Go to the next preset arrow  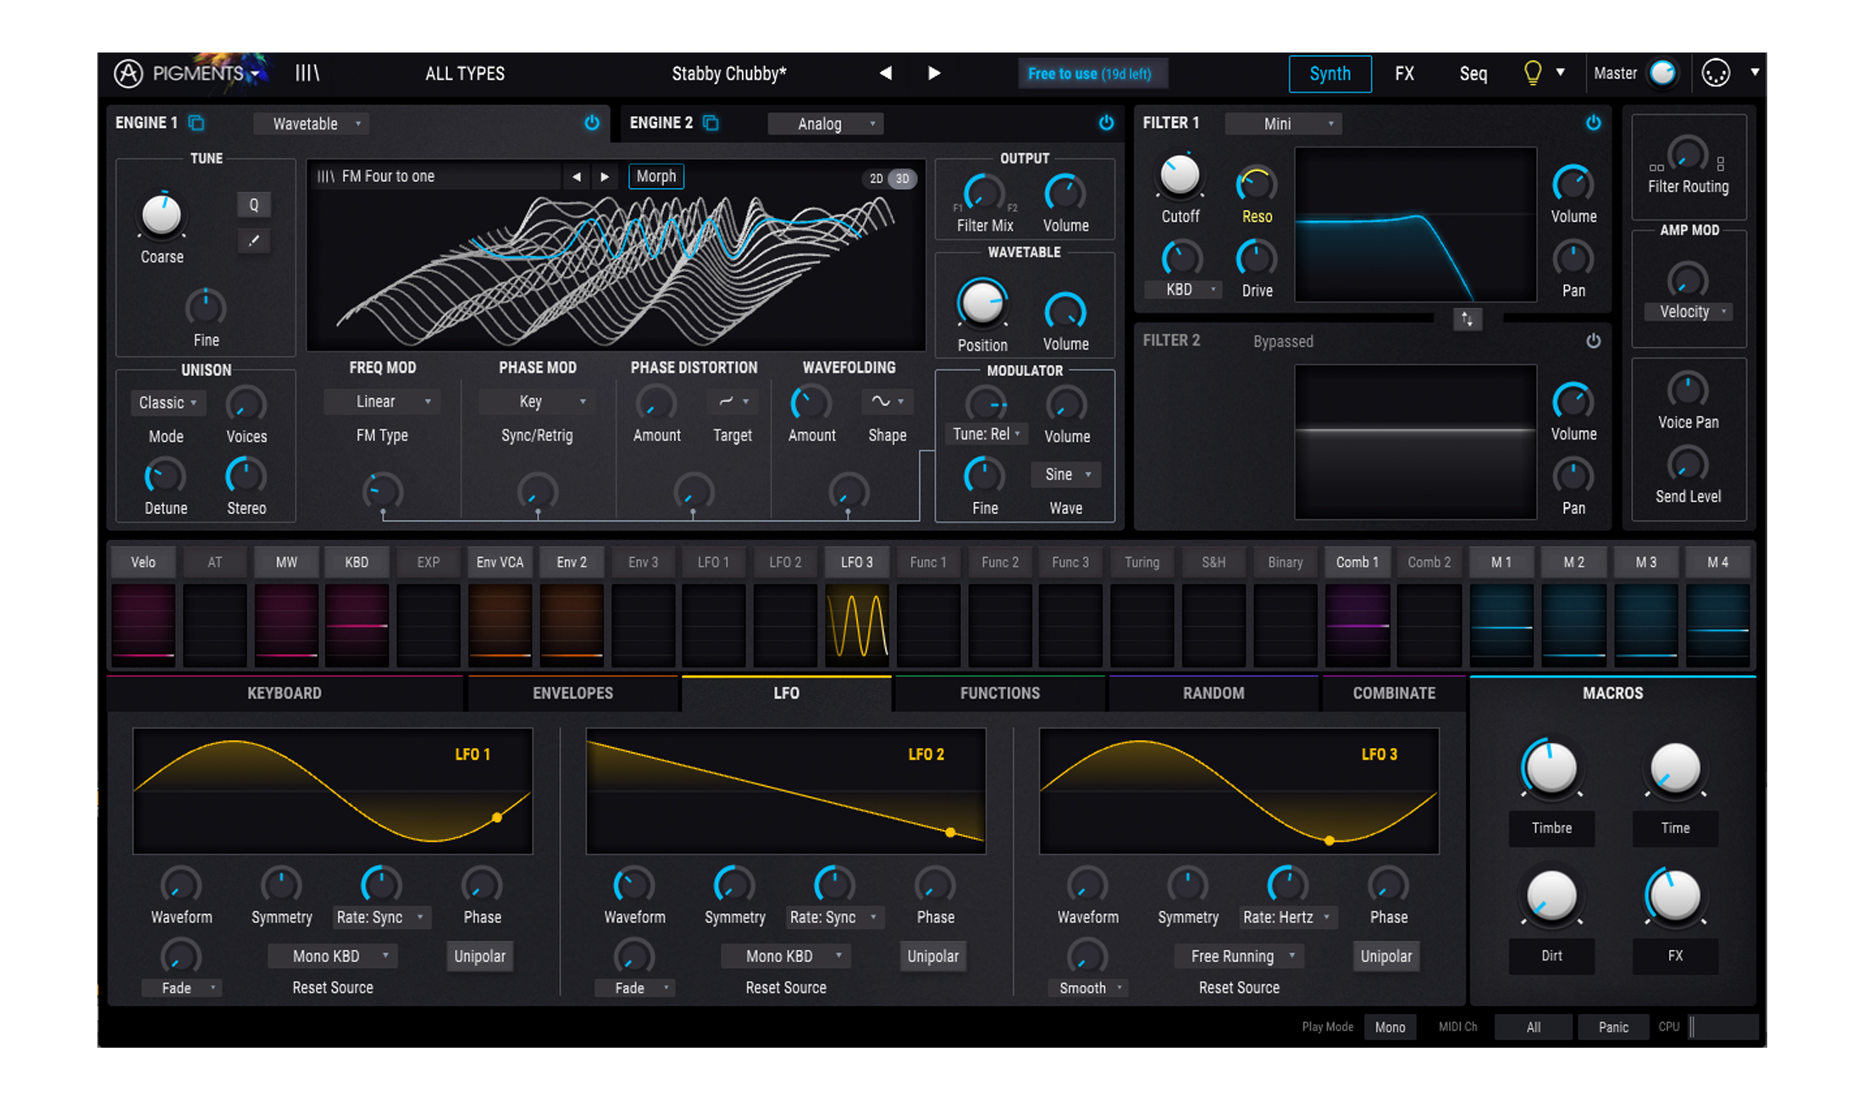934,74
